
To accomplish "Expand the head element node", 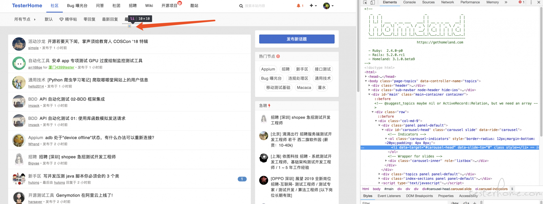I will pos(366,77).
